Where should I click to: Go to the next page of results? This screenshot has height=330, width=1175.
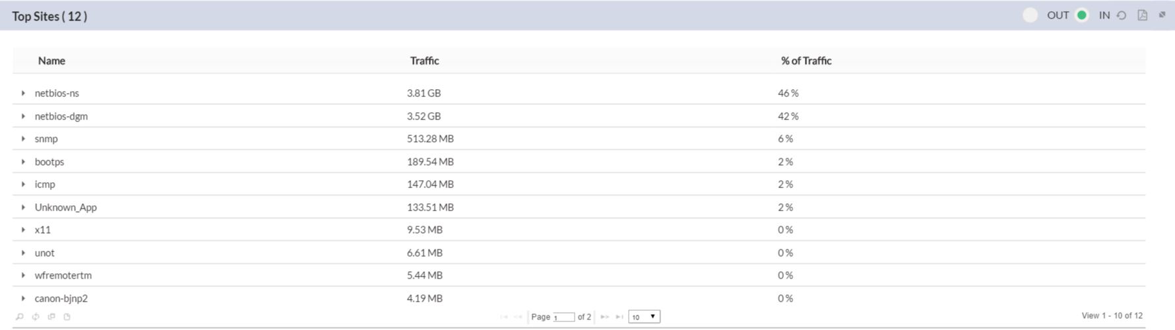604,317
